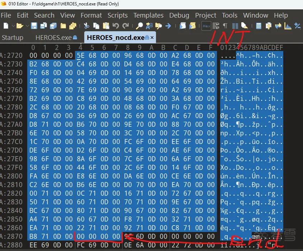Image resolution: width=303 pixels, height=251 pixels.
Task: Open the New File dropdown arrow
Action: tap(13, 26)
